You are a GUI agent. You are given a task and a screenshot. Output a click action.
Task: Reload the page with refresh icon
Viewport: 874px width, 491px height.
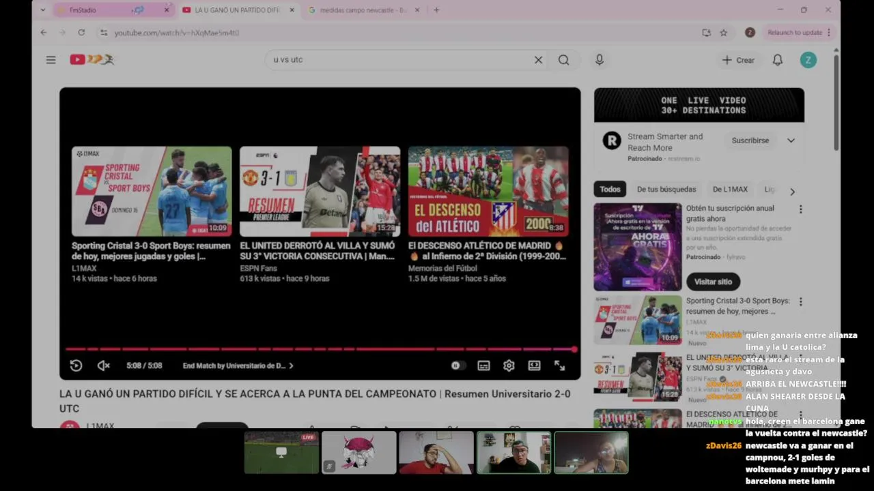point(81,33)
